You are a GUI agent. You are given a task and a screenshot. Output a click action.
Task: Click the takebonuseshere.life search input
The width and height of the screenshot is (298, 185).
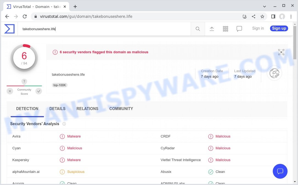[104, 29]
